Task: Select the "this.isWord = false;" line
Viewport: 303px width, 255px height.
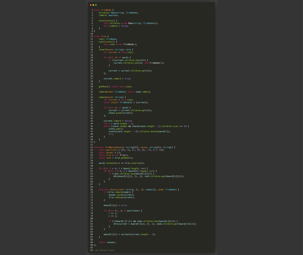Action: (x=116, y=26)
